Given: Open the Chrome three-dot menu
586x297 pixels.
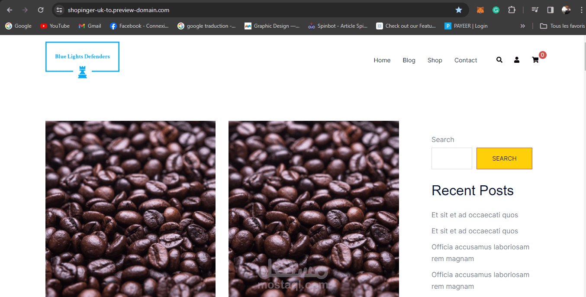Looking at the screenshot, I should click(581, 10).
